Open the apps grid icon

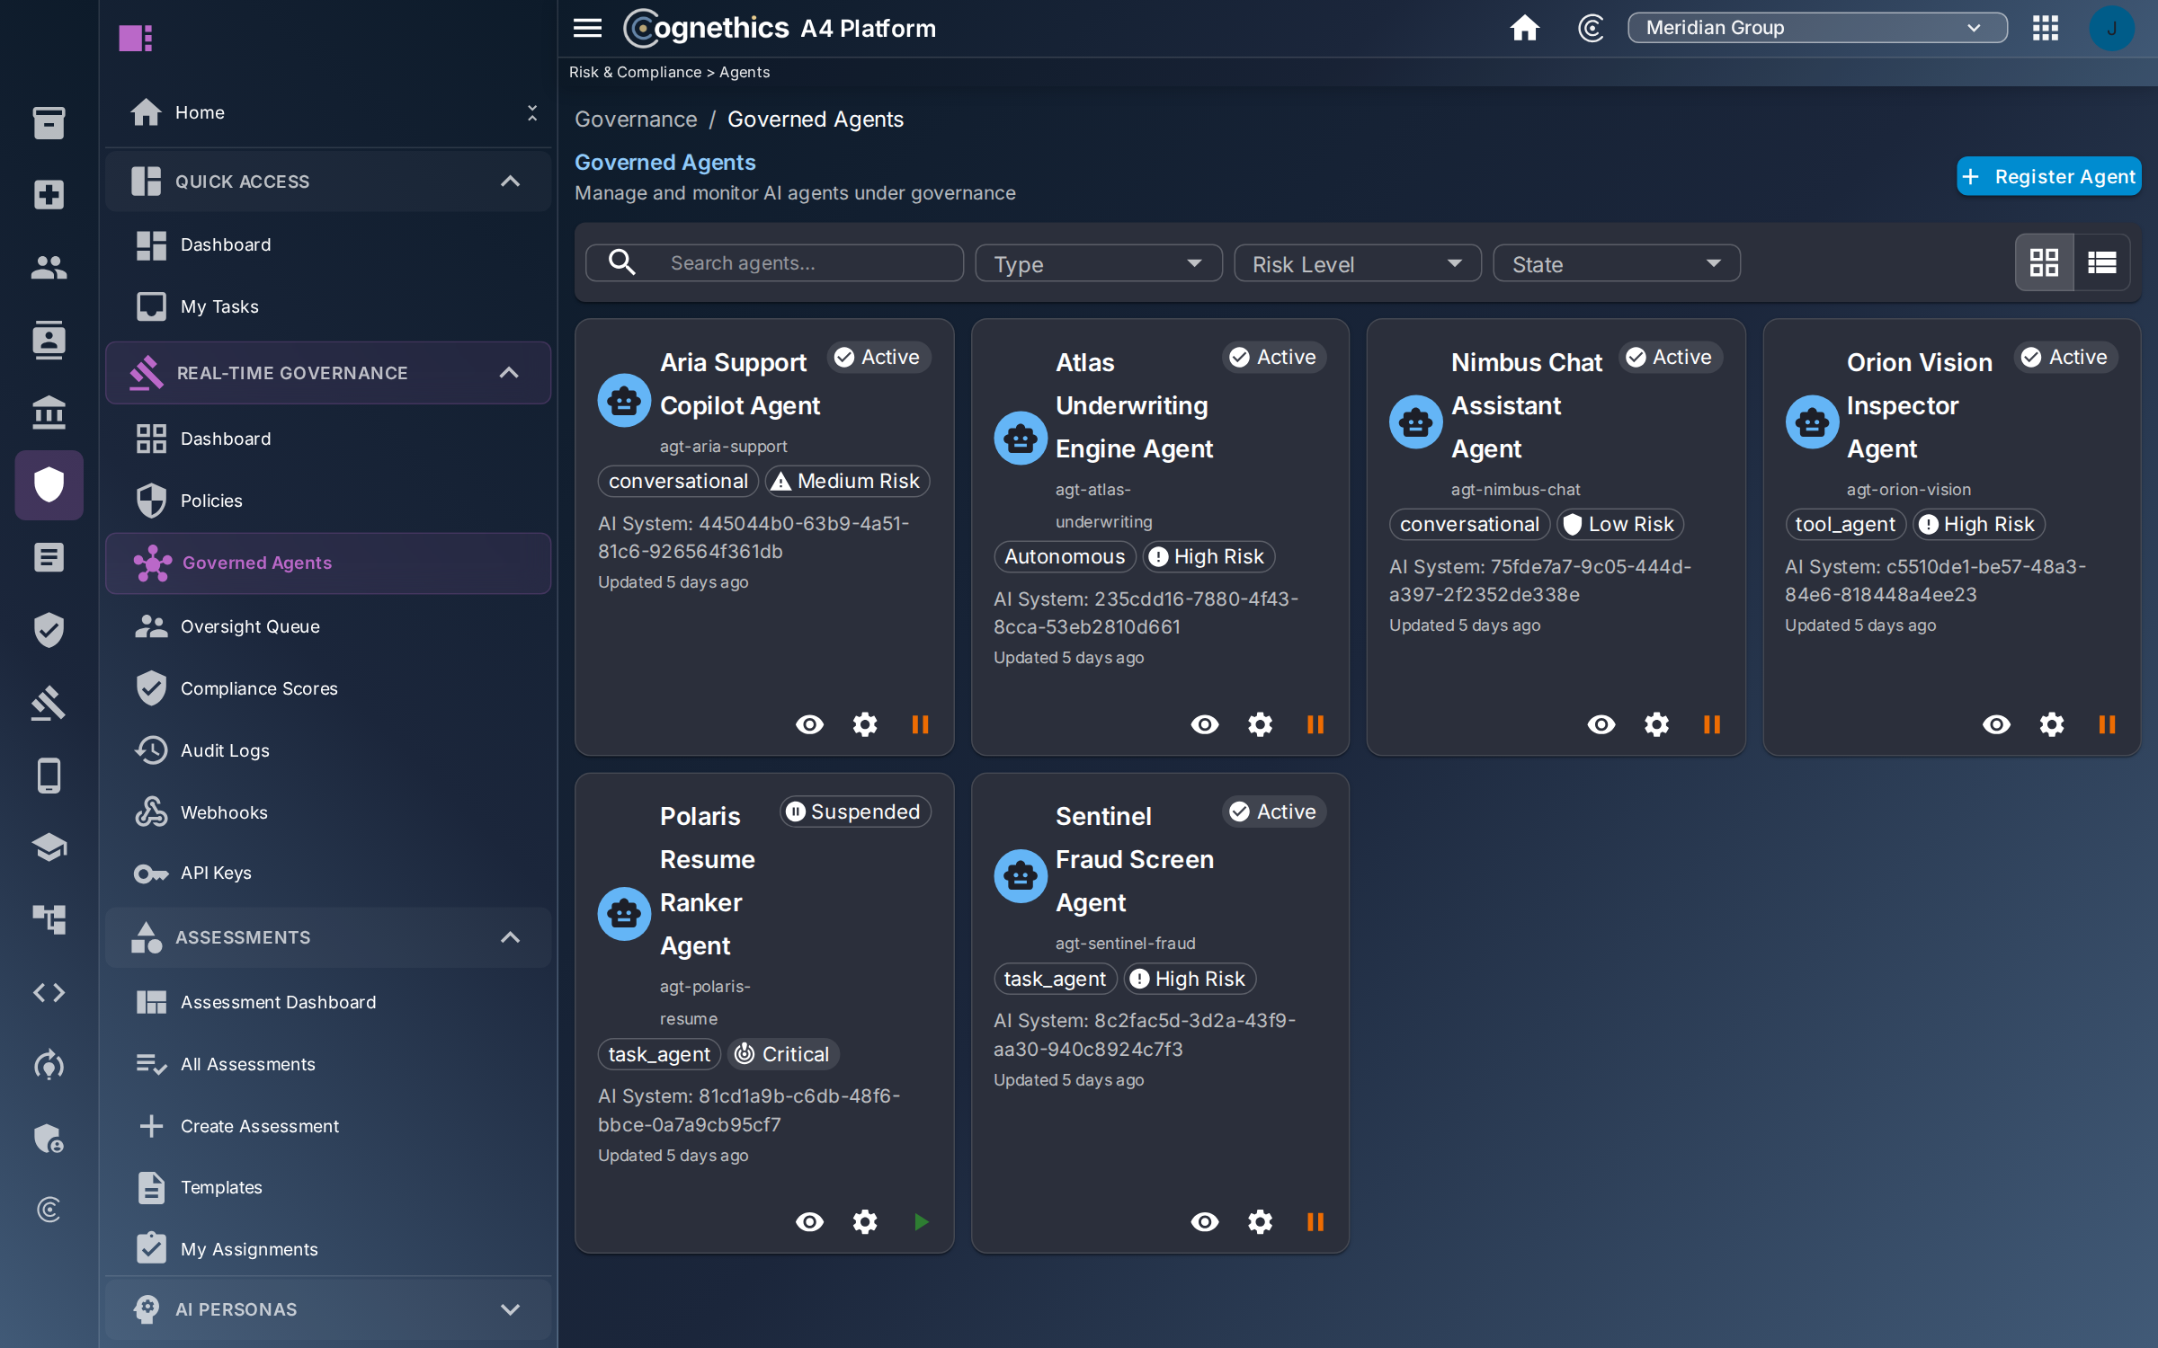(2046, 28)
